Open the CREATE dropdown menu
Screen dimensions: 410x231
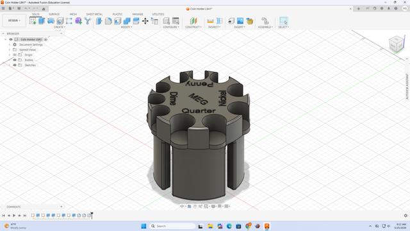coord(60,27)
